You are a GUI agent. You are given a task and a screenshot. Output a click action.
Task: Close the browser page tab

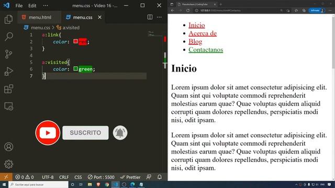(x=215, y=4)
